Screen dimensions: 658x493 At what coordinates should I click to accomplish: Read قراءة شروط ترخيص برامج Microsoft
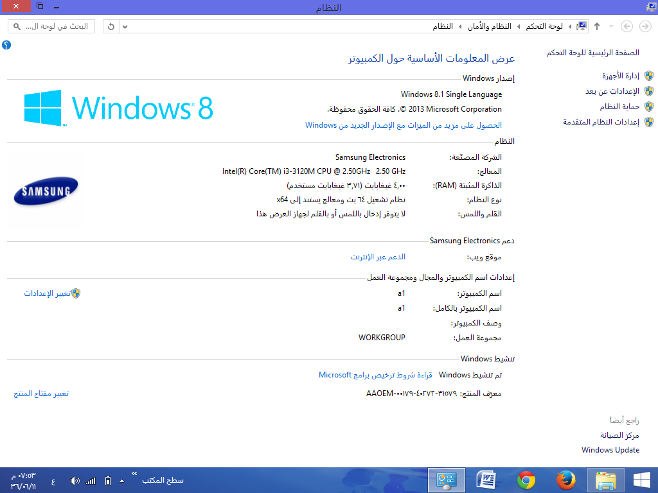(x=375, y=375)
